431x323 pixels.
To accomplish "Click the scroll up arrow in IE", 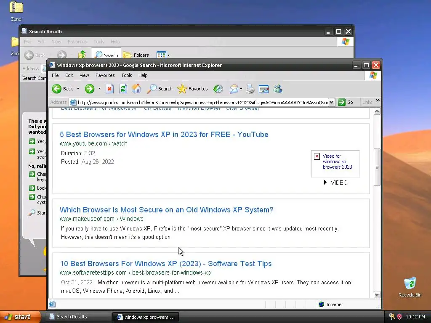I will click(x=377, y=111).
